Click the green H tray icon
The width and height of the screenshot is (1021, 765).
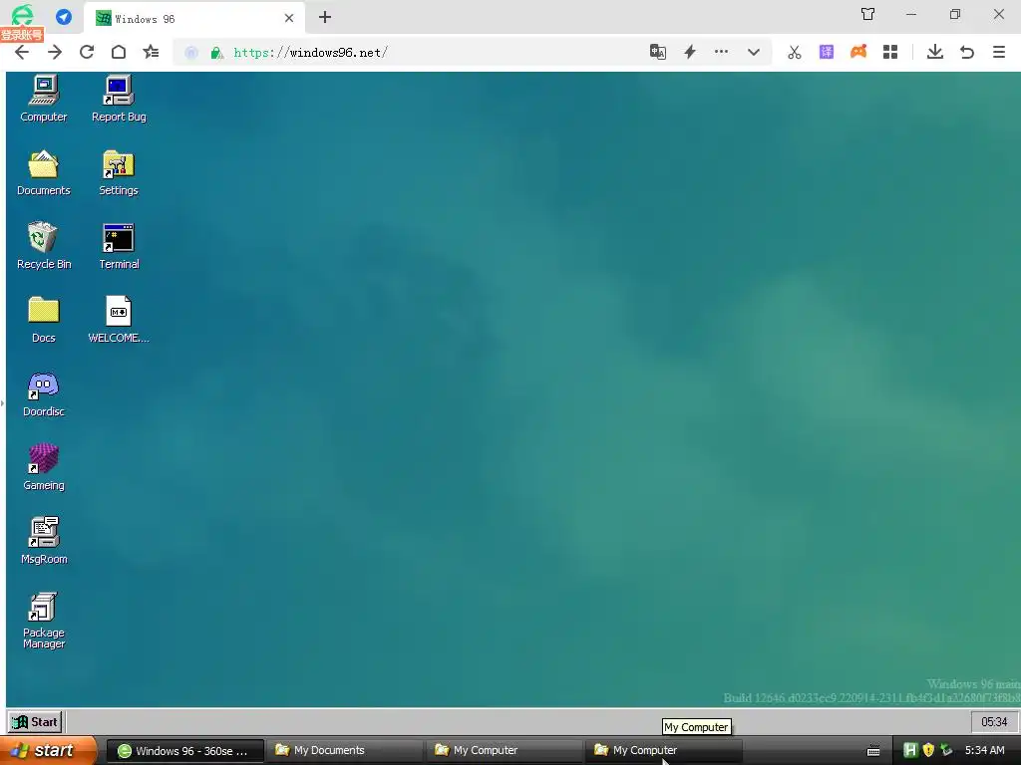point(910,750)
